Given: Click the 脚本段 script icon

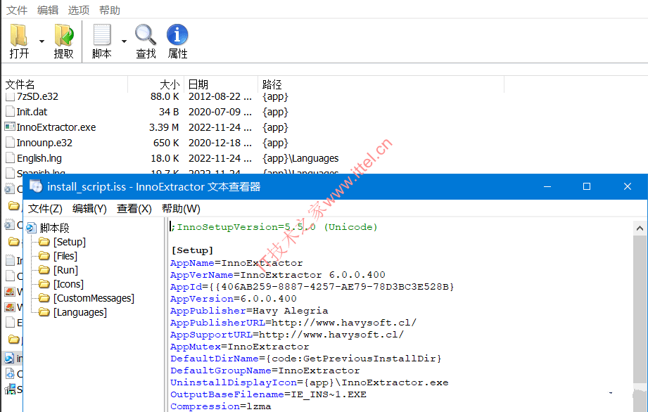Looking at the screenshot, I should pyautogui.click(x=31, y=228).
